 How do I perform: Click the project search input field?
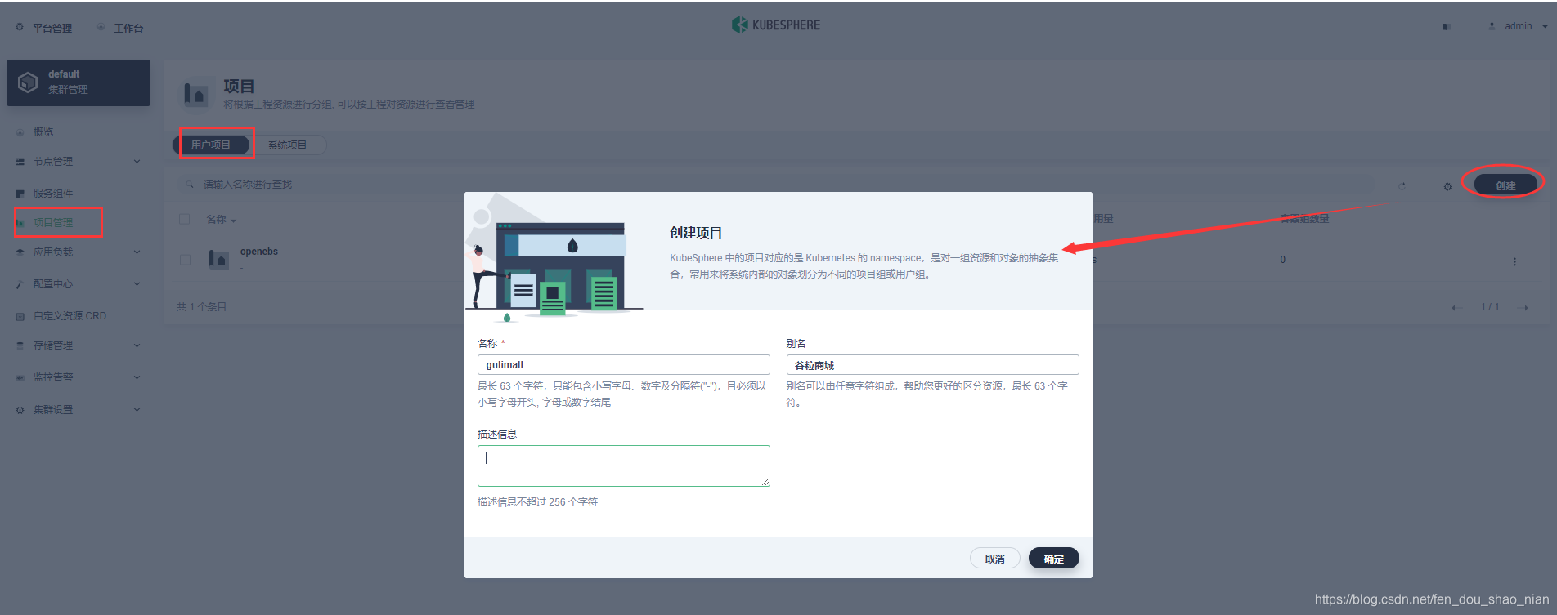pos(777,185)
